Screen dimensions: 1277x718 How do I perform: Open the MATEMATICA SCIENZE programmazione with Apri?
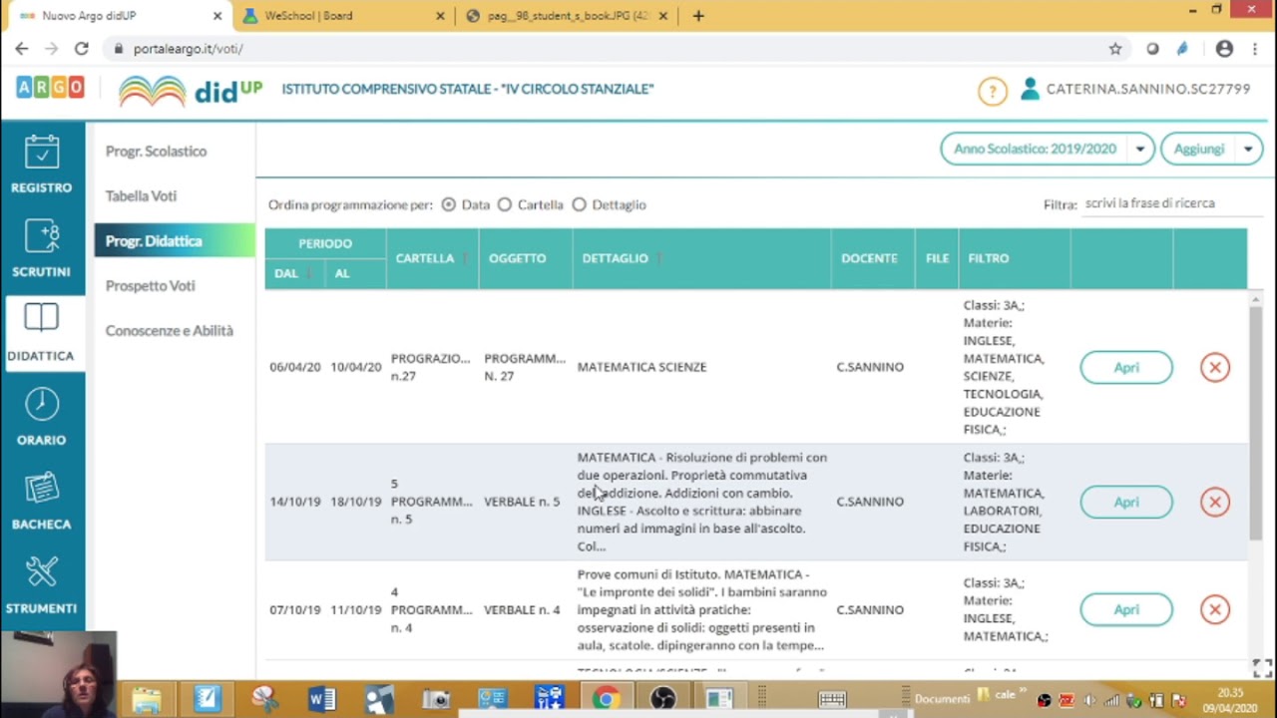click(x=1126, y=367)
